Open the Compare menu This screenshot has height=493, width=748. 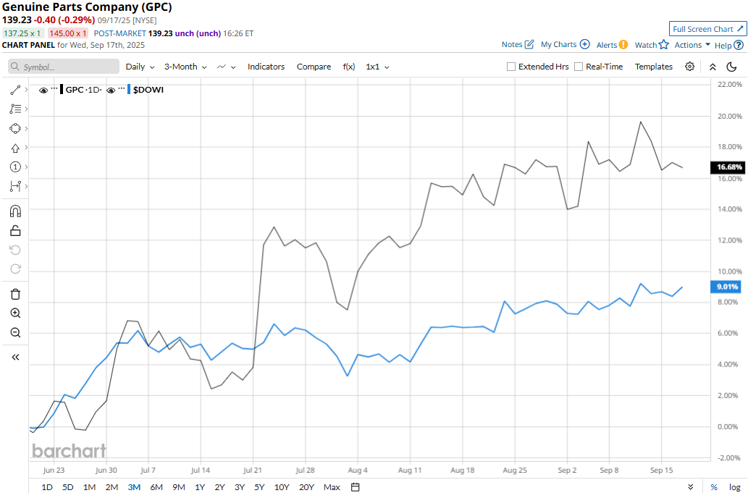tap(314, 67)
